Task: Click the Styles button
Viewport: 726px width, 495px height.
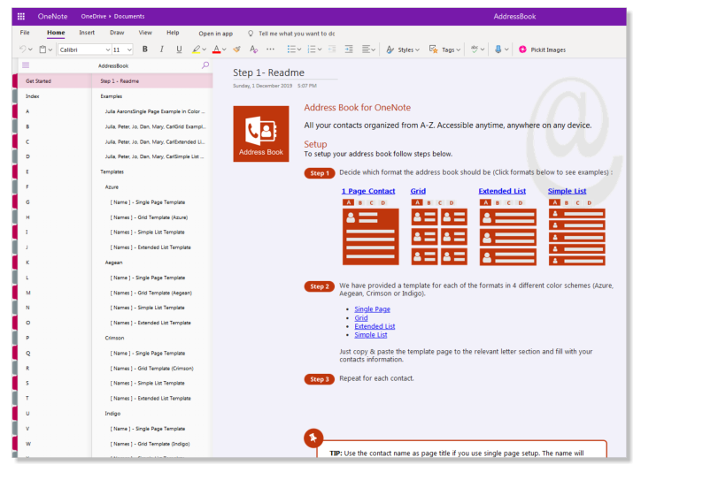Action: (x=403, y=49)
